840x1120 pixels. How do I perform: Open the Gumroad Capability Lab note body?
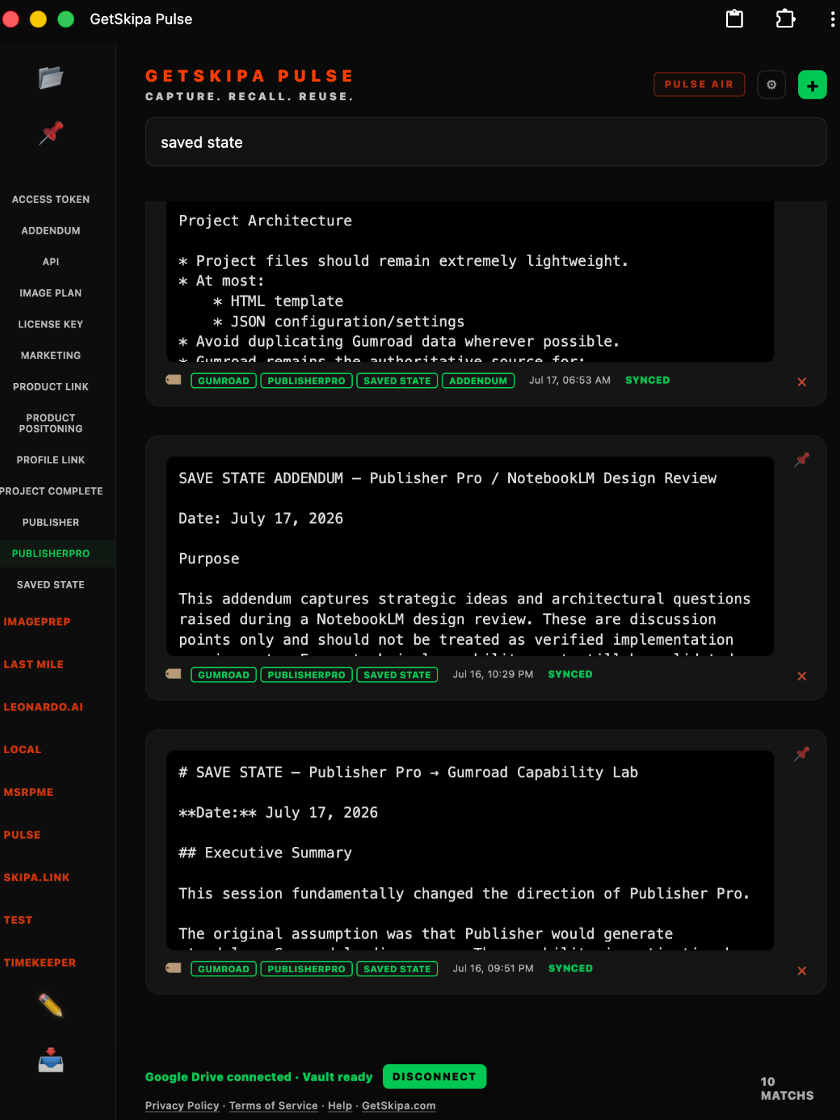pos(470,850)
